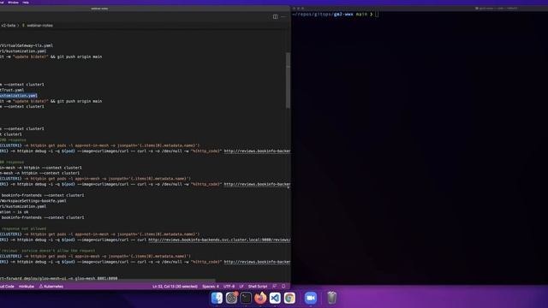Click the highlighted kustomization.yaml selection
The image size is (548, 308).
[x=19, y=95]
